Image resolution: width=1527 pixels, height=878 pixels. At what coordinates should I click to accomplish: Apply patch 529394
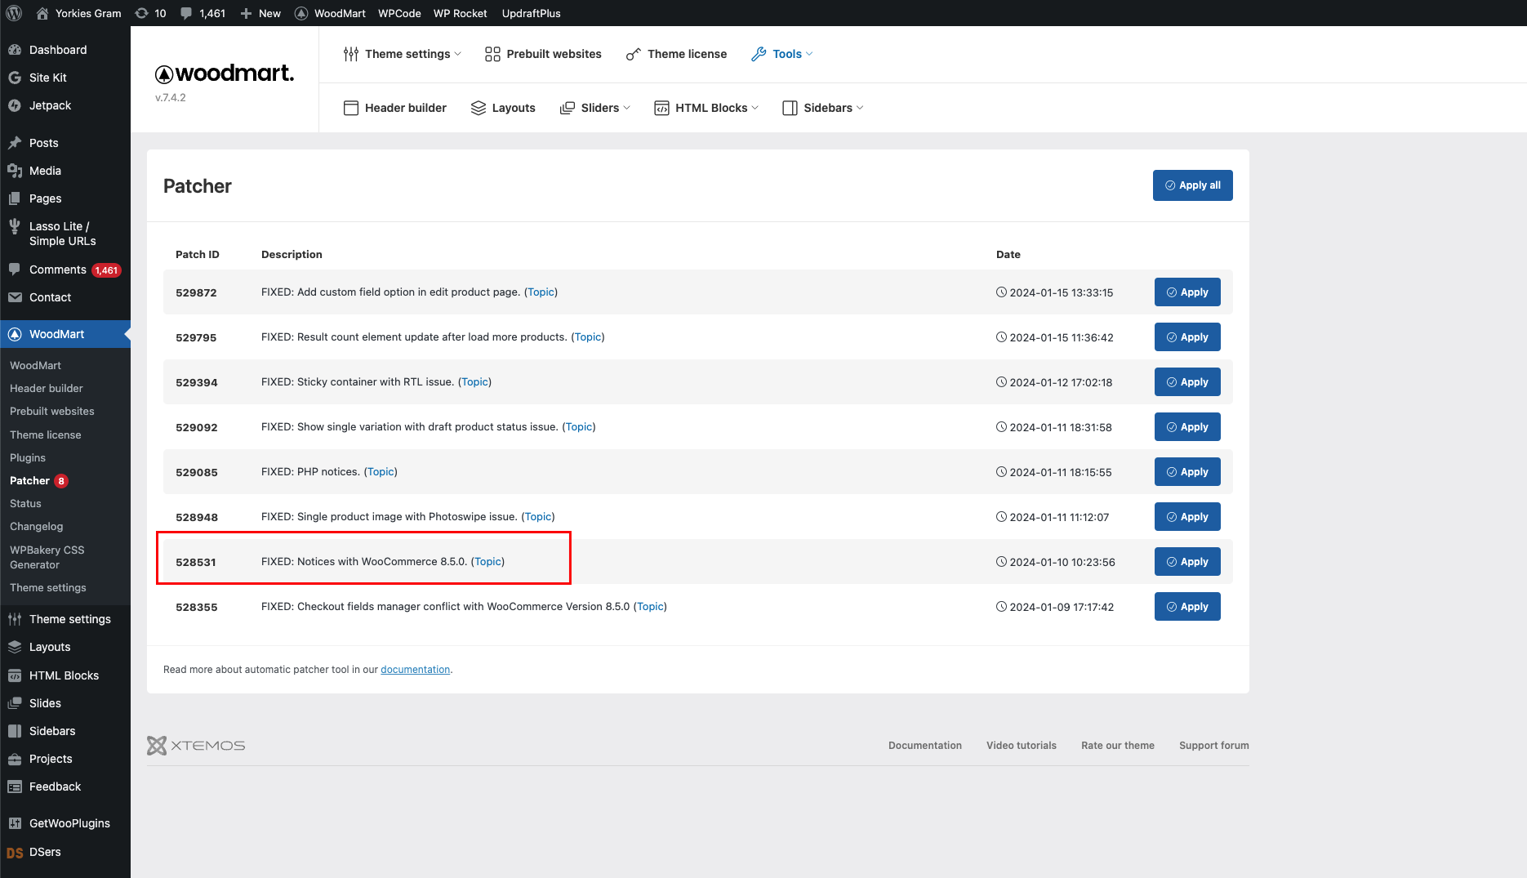(x=1187, y=382)
